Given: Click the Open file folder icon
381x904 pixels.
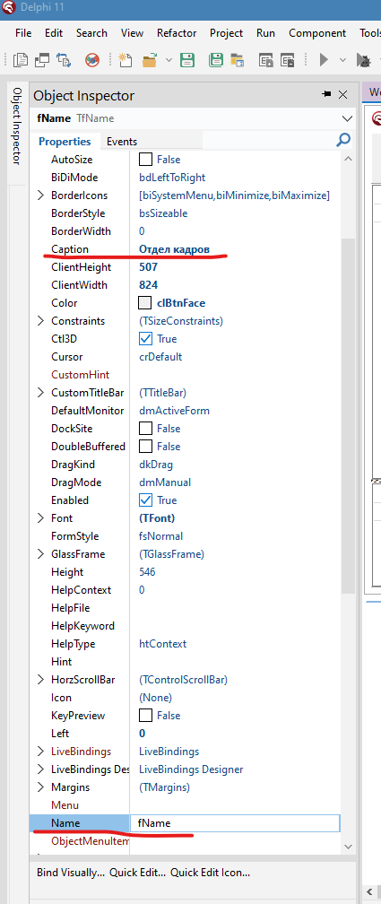Looking at the screenshot, I should [x=150, y=59].
